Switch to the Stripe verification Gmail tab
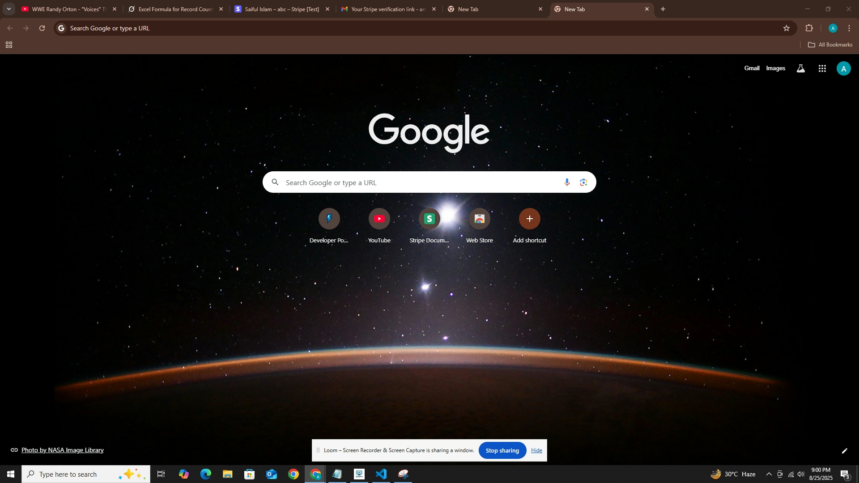Image resolution: width=859 pixels, height=483 pixels. coord(387,9)
